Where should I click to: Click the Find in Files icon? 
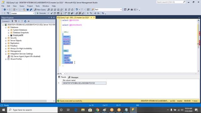tap(93, 10)
